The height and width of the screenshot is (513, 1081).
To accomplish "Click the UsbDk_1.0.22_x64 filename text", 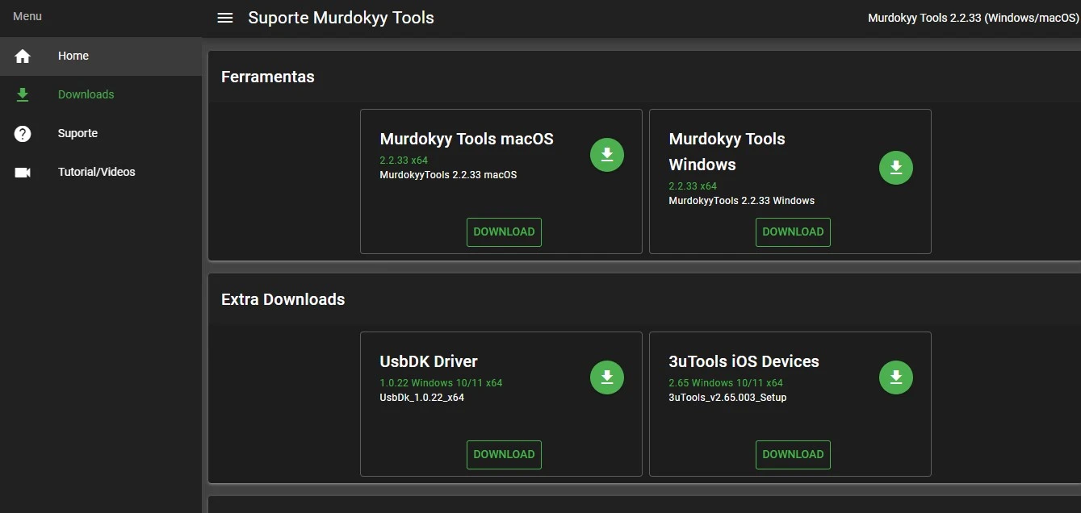I will click(x=421, y=398).
